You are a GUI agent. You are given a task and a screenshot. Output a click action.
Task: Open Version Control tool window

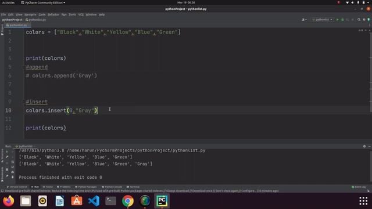17,187
